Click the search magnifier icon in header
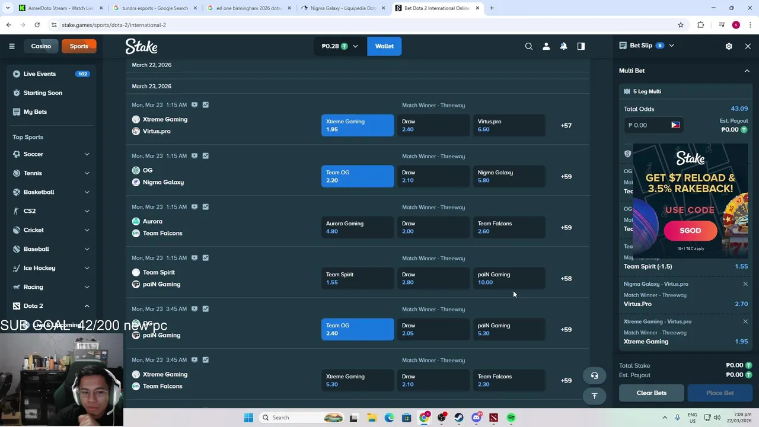The height and width of the screenshot is (427, 759). pos(529,46)
